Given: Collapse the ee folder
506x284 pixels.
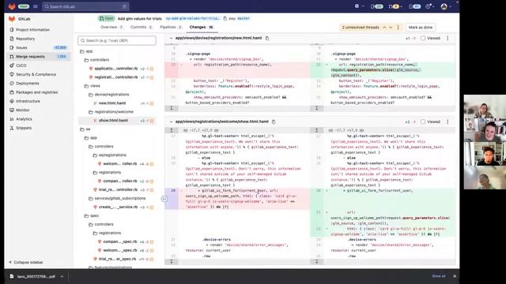Looking at the screenshot, I should click(x=85, y=129).
